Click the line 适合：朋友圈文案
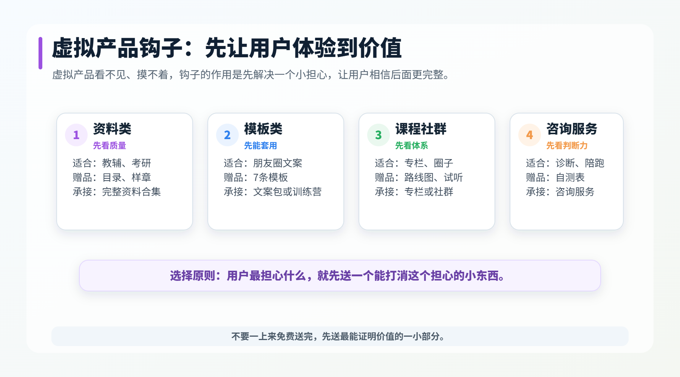 [263, 163]
